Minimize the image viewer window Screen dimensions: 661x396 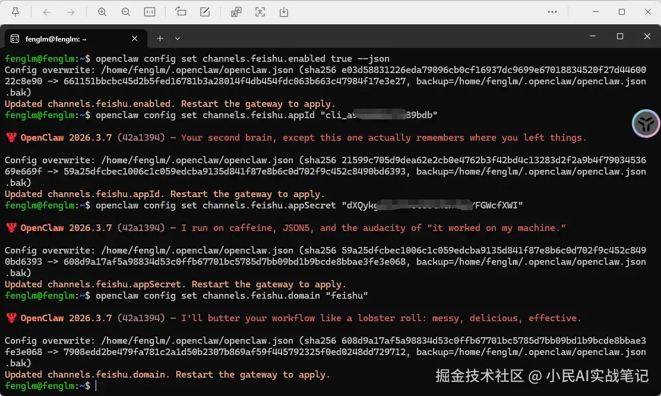click(595, 12)
